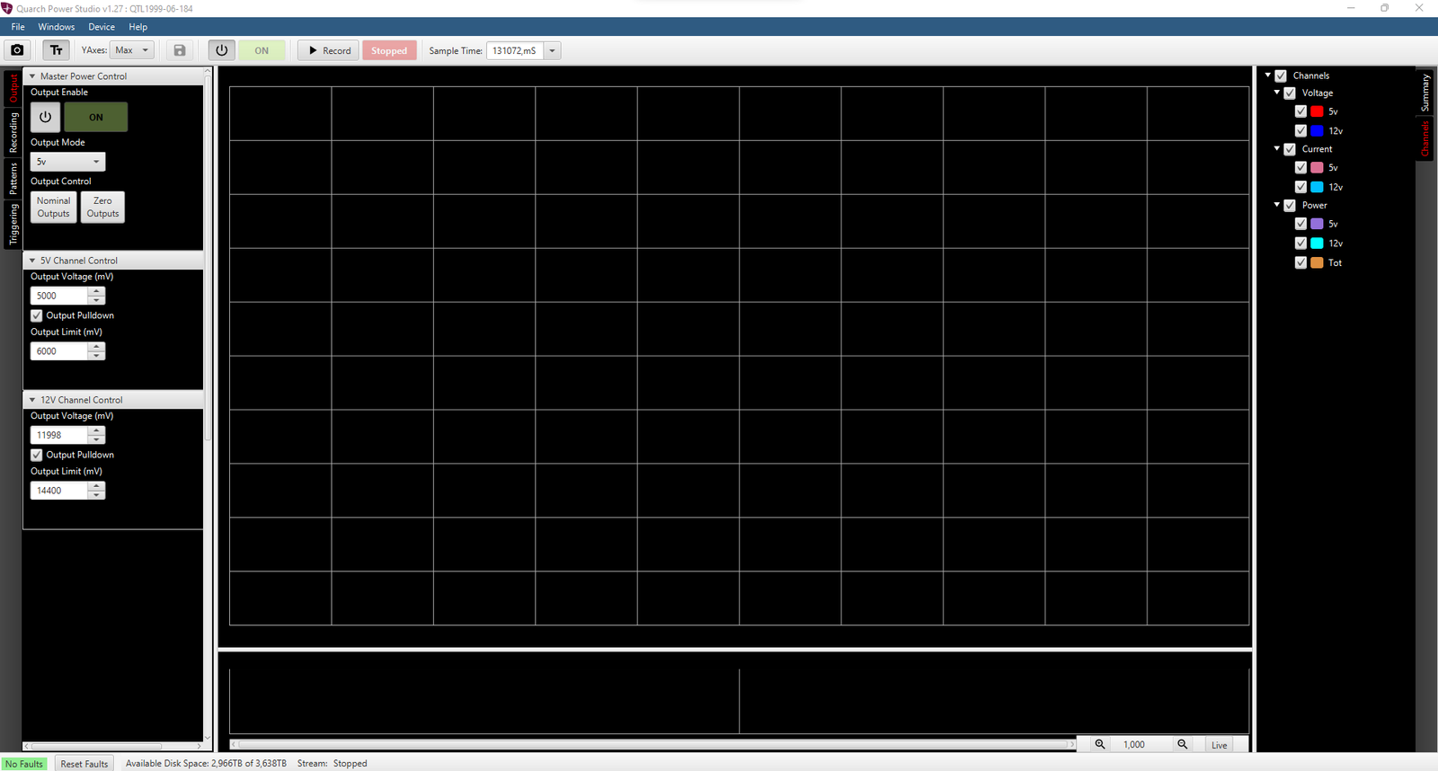
Task: Open the Device menu
Action: click(101, 27)
